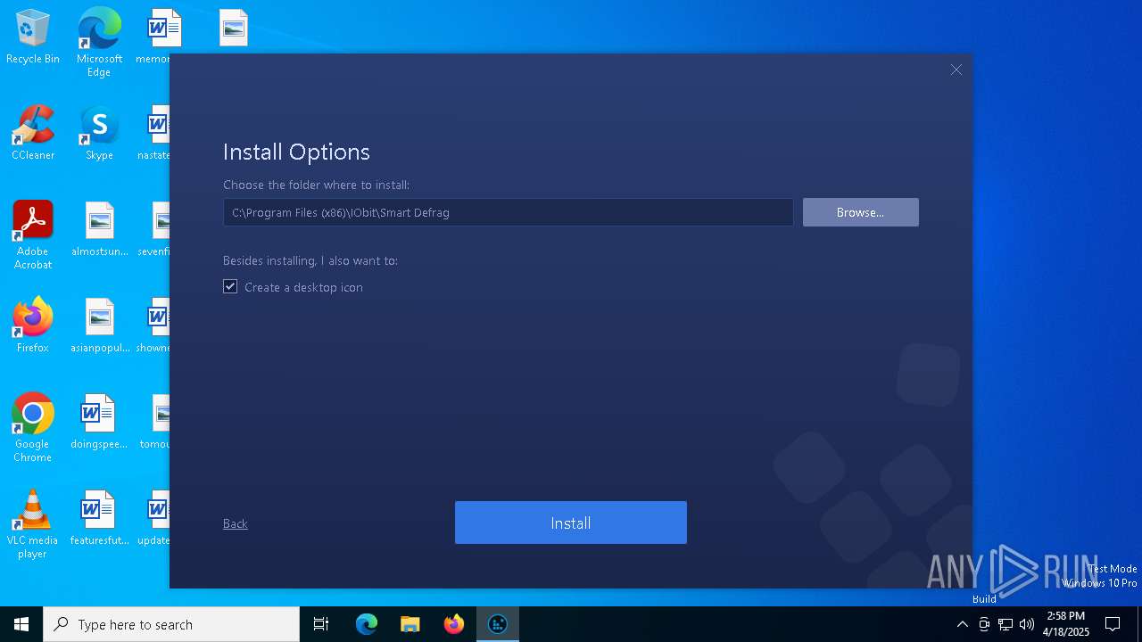
Task: Show hidden system tray icons
Action: 962,624
